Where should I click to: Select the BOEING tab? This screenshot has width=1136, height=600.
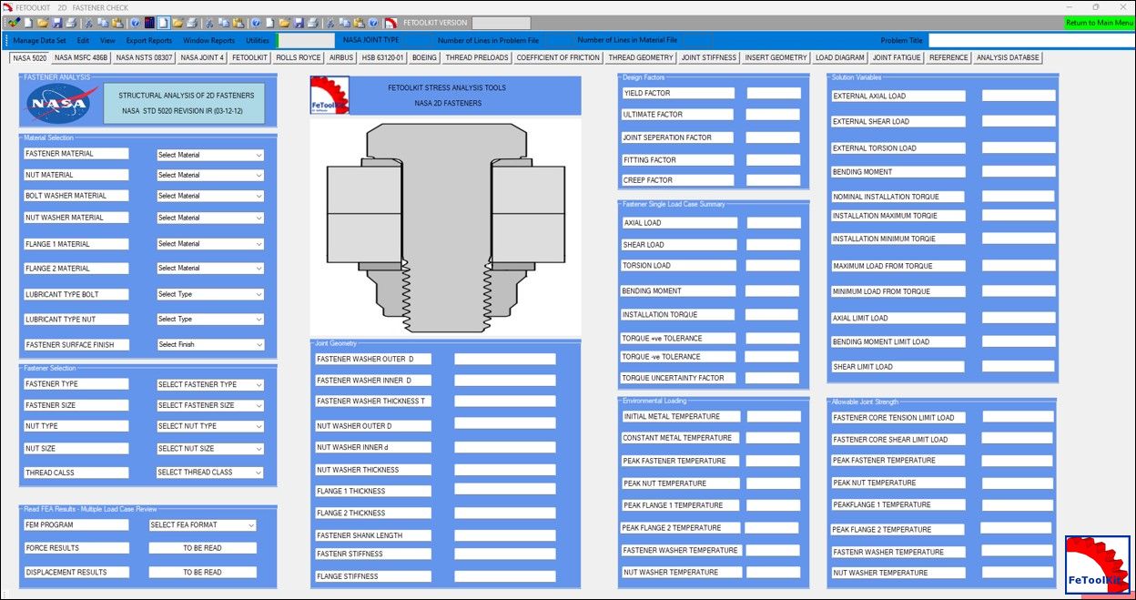424,57
